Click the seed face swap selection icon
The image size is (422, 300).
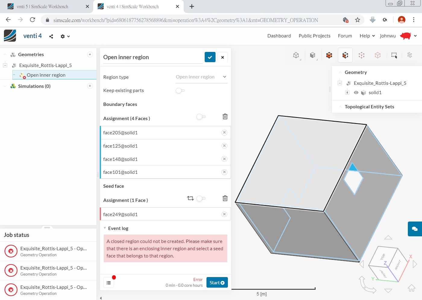click(x=190, y=198)
